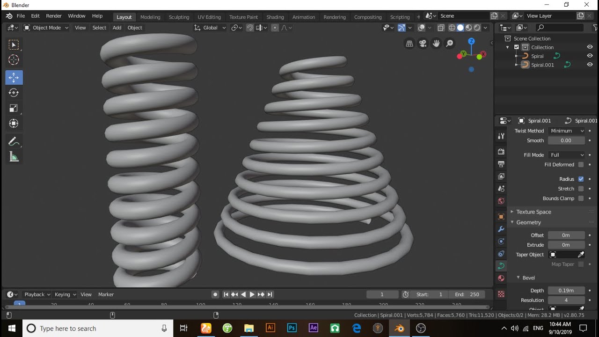Select the Cursor tool in the toolbar
The width and height of the screenshot is (599, 337).
point(14,60)
